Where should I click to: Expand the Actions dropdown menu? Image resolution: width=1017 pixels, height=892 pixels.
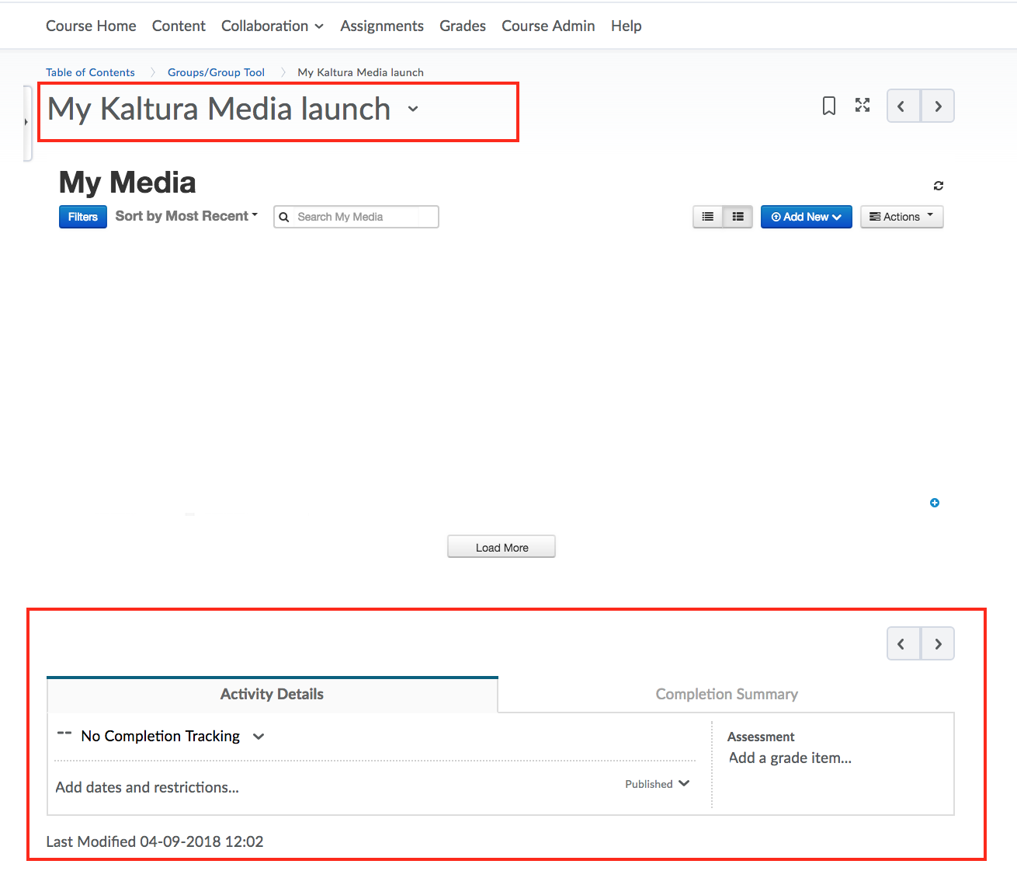pyautogui.click(x=901, y=217)
